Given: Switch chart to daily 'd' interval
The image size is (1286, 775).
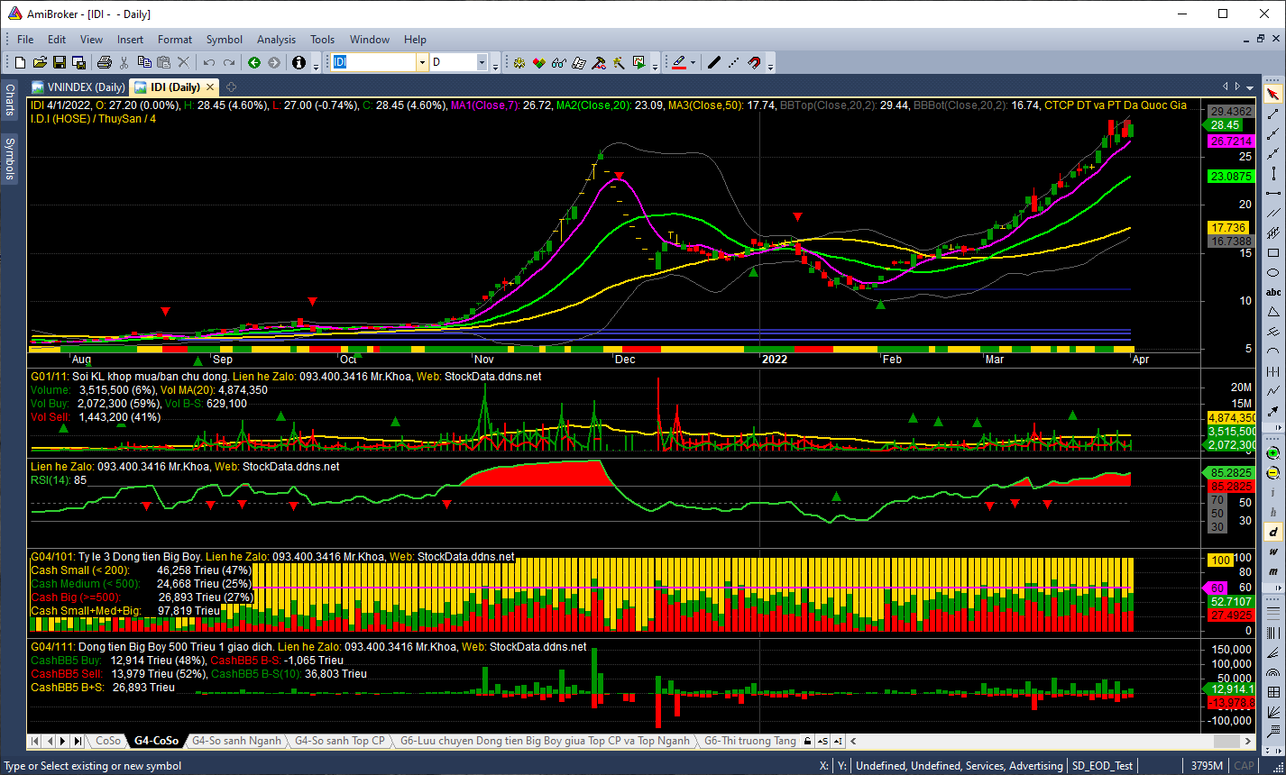Looking at the screenshot, I should click(1273, 532).
